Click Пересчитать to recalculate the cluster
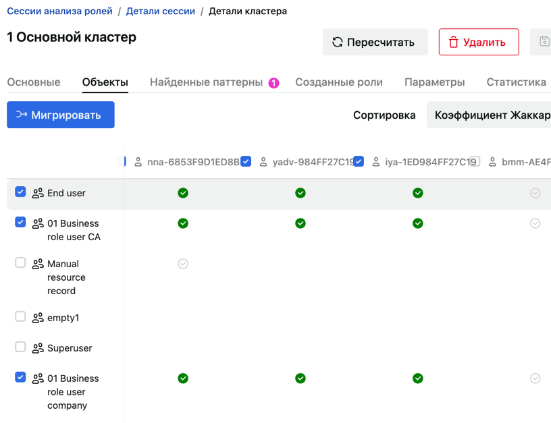The width and height of the screenshot is (551, 423). coord(375,42)
